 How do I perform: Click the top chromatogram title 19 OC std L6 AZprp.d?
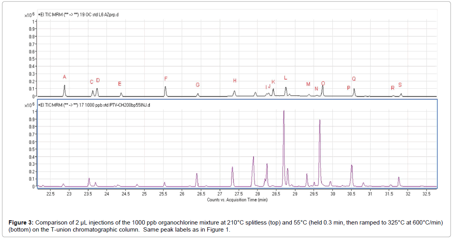coord(78,14)
